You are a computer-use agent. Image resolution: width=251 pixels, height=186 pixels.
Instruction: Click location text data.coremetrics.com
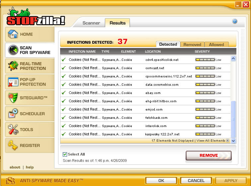coord(162,84)
